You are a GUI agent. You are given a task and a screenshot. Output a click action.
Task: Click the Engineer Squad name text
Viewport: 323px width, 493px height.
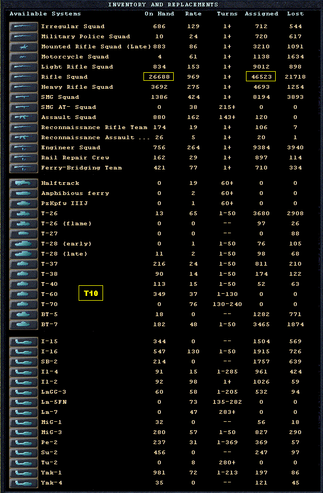click(71, 148)
